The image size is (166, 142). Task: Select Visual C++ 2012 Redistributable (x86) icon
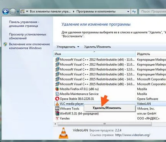[x=57, y=64]
